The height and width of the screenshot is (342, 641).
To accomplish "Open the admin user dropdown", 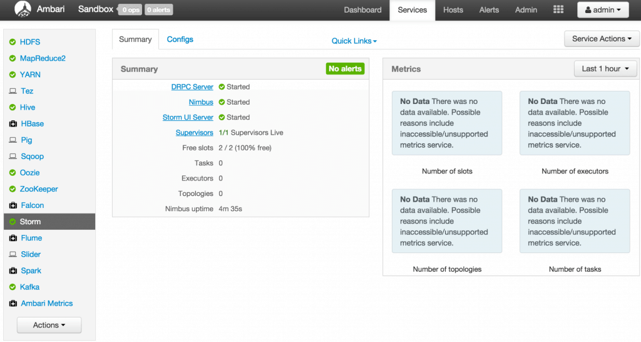I will pyautogui.click(x=603, y=10).
